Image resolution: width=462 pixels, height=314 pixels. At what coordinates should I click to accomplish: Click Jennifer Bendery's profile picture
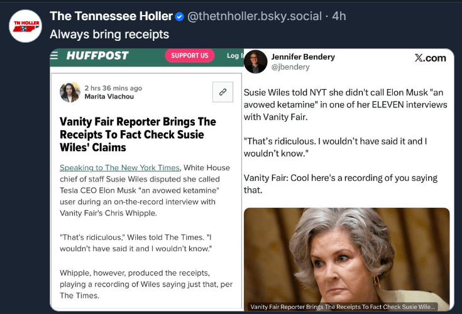[x=256, y=62]
